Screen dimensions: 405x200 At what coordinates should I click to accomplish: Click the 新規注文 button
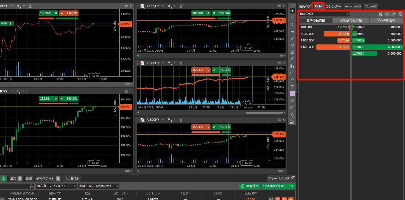click(x=250, y=186)
